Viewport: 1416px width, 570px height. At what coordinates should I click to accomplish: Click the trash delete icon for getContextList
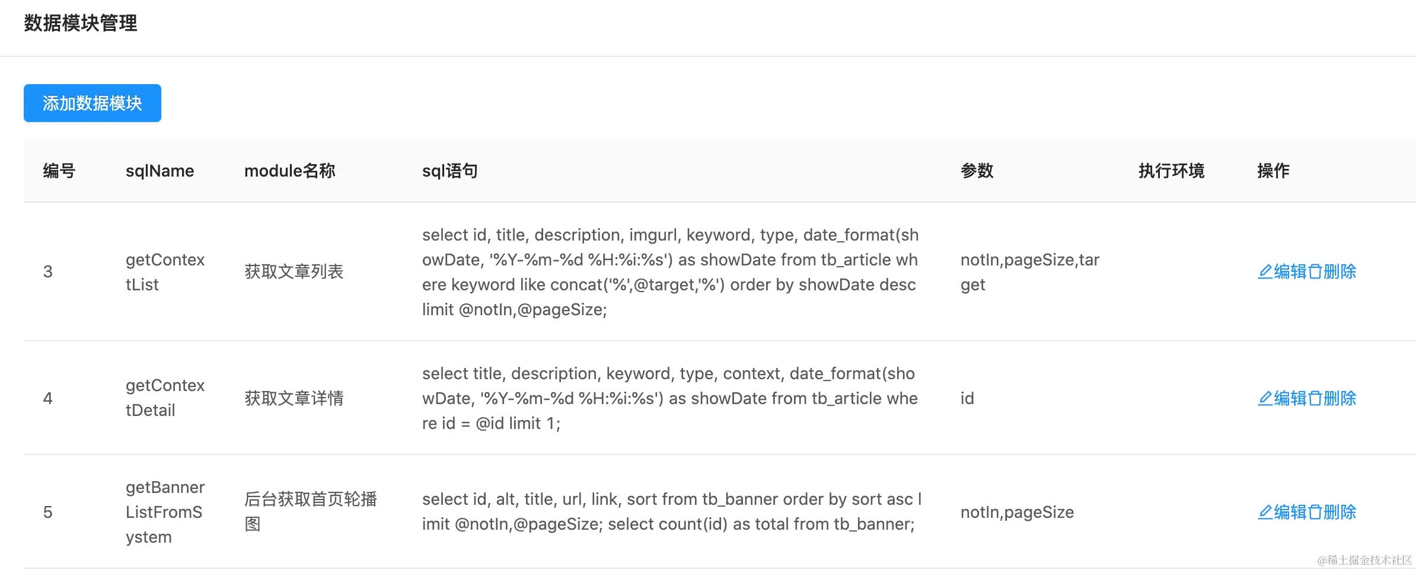pyautogui.click(x=1315, y=272)
